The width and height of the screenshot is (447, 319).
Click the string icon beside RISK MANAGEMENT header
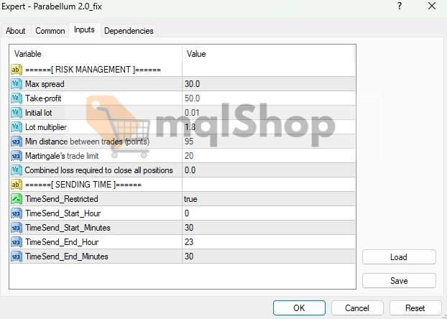click(x=17, y=70)
